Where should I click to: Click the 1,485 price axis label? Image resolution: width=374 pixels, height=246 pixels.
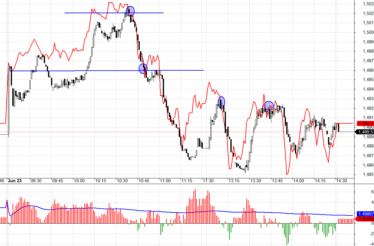pyautogui.click(x=368, y=174)
